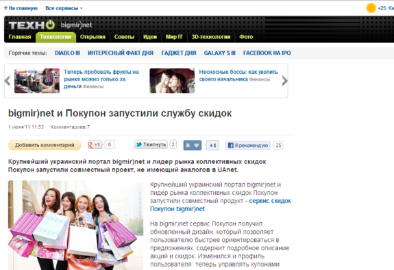Open the Все сервисы dropdown
Image resolution: width=394 pixels, height=270 pixels.
click(64, 8)
